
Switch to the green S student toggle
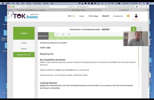coord(133,29)
